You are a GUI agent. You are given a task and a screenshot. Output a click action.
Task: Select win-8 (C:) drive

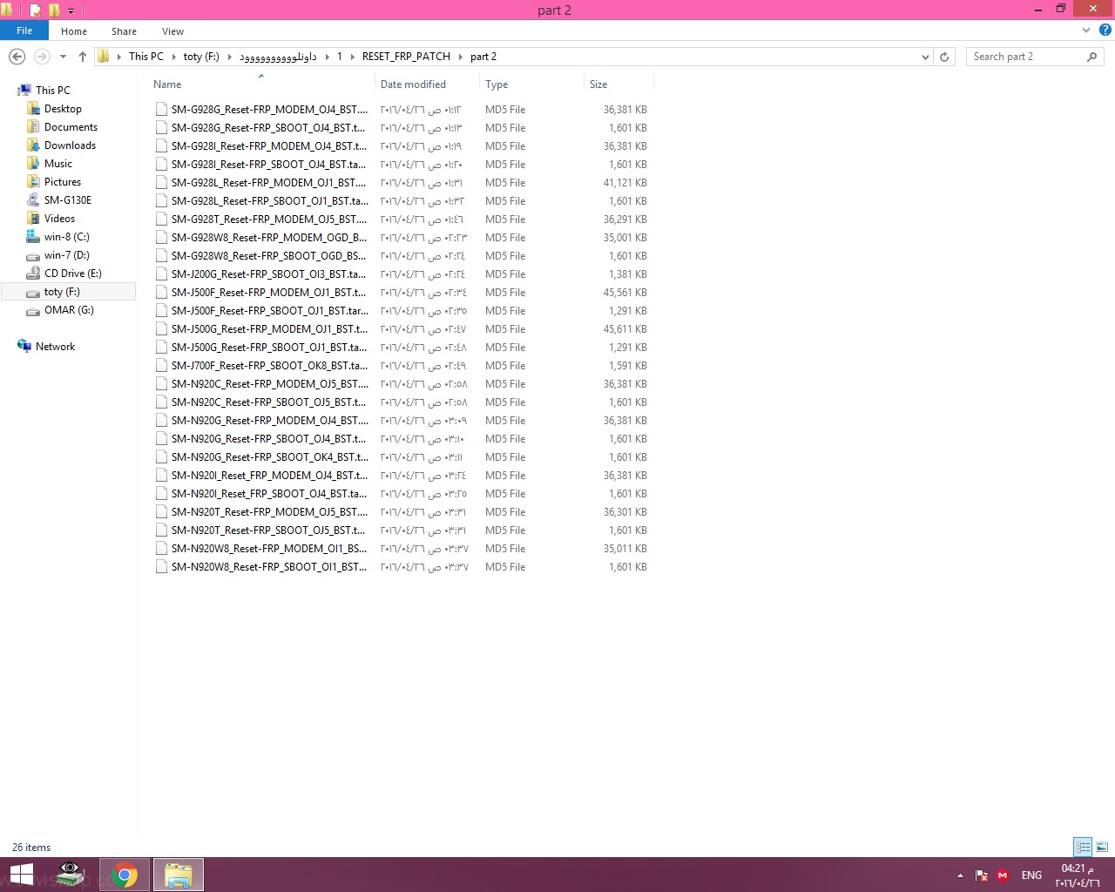[x=66, y=237]
